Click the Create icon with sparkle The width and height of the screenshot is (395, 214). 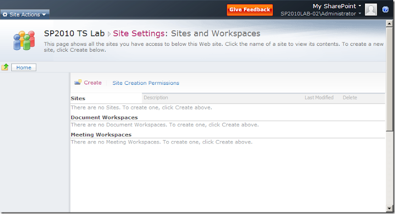pyautogui.click(x=78, y=82)
